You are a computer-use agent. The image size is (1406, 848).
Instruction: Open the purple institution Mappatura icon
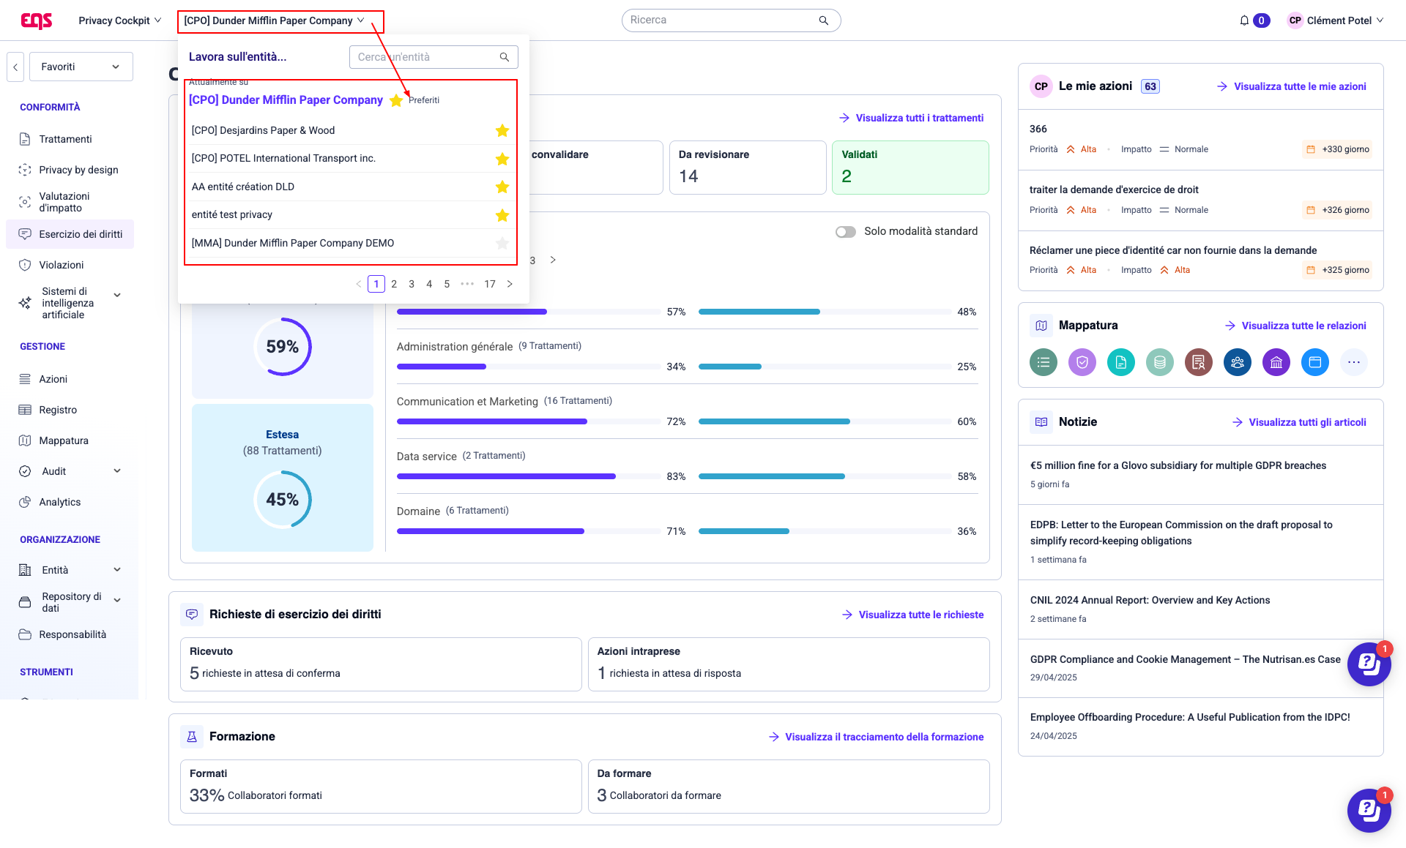[1276, 362]
